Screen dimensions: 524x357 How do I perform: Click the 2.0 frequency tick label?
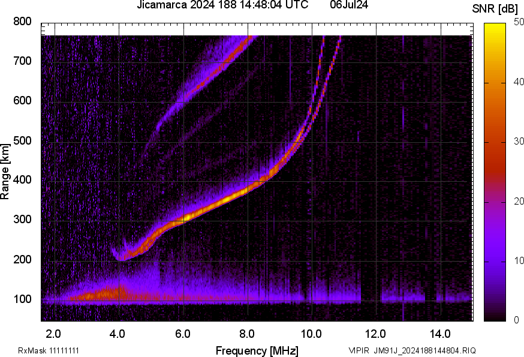(54, 333)
